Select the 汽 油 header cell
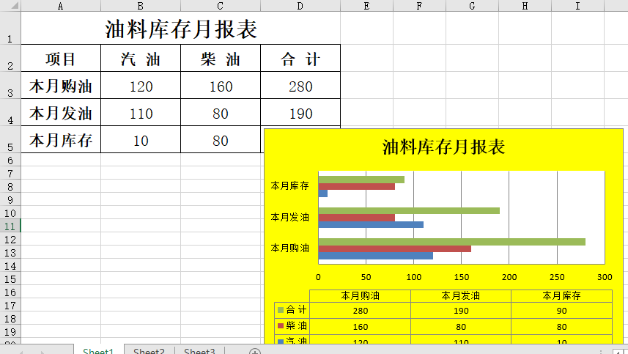Screen dimensions: 628x354 tap(141, 59)
